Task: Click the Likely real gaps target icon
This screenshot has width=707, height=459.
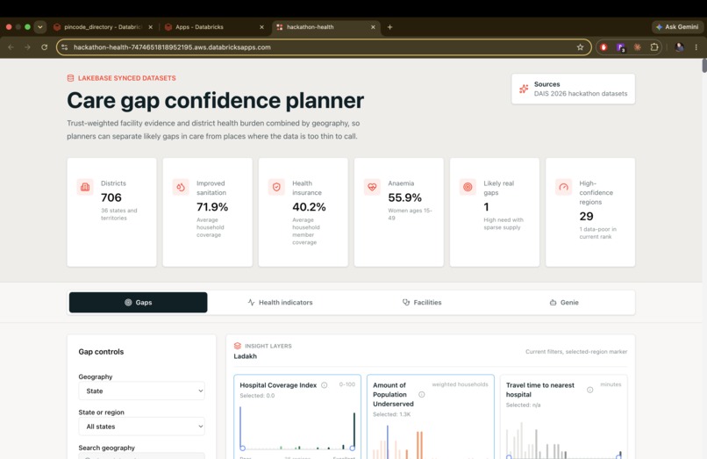Action: coord(468,187)
